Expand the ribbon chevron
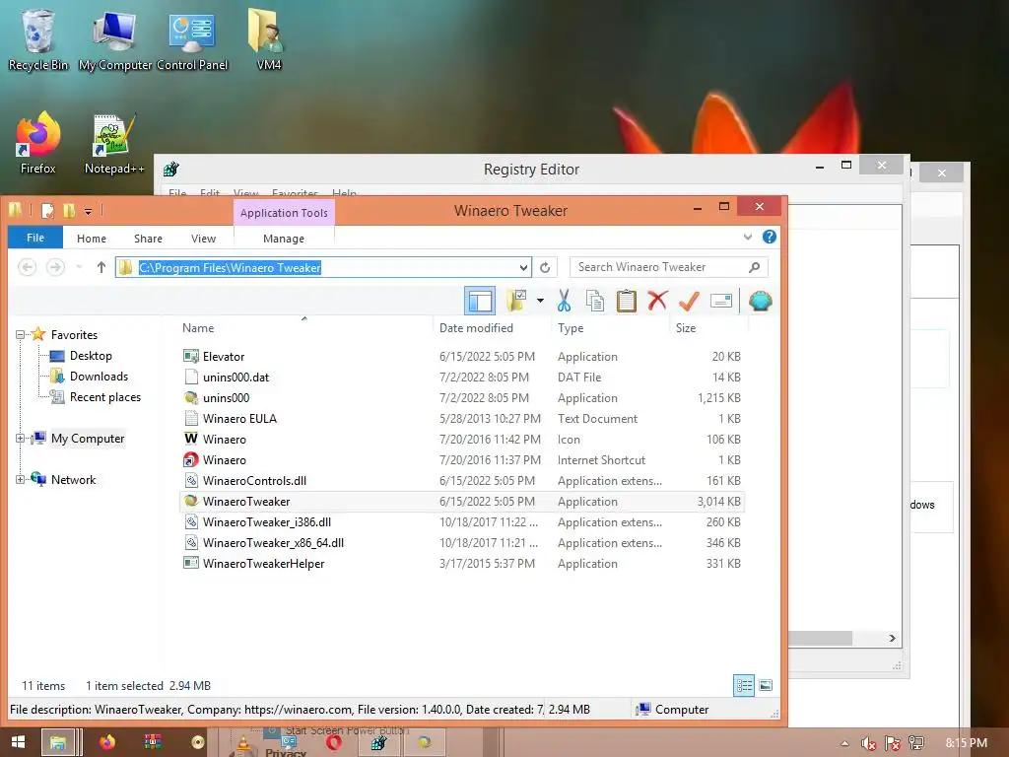1009x757 pixels. [748, 237]
